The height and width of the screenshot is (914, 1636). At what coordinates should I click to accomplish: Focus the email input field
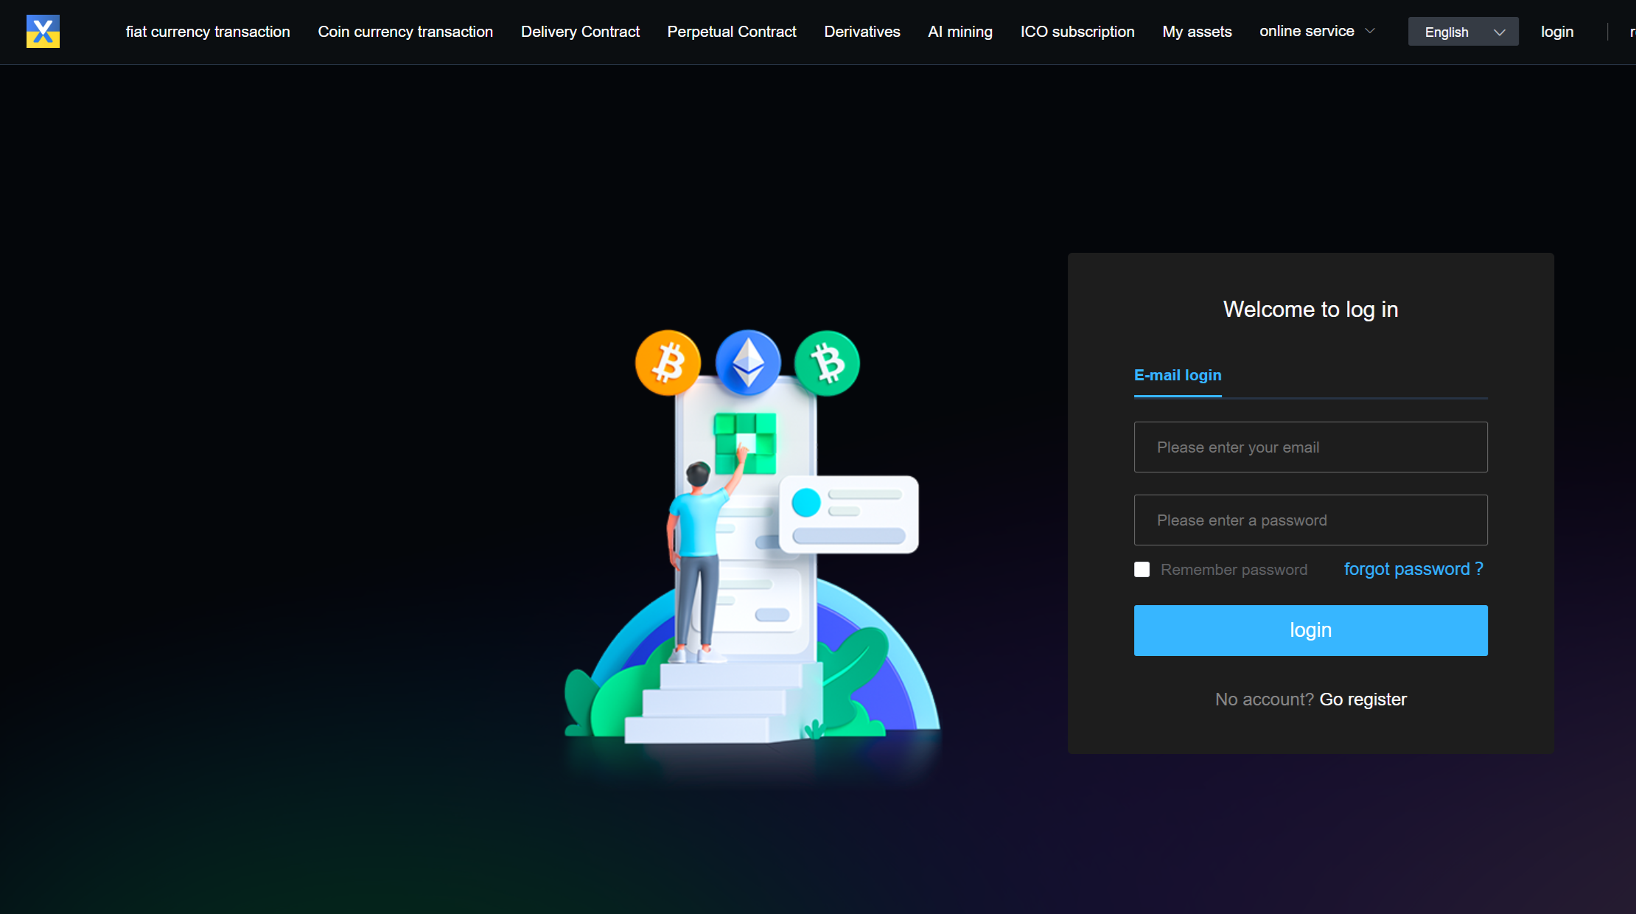pos(1310,447)
